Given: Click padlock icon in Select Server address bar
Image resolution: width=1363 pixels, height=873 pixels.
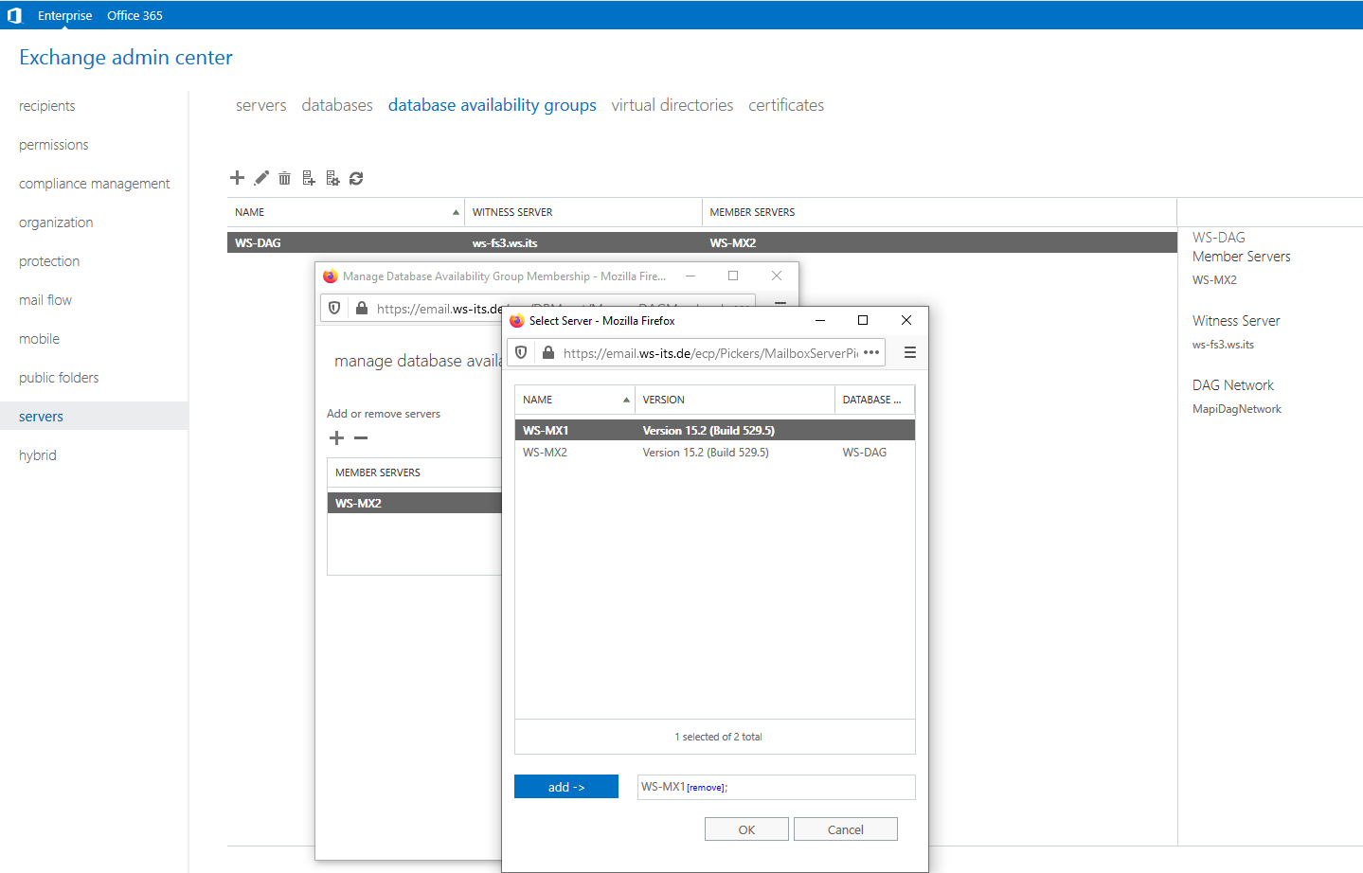Looking at the screenshot, I should (x=547, y=352).
